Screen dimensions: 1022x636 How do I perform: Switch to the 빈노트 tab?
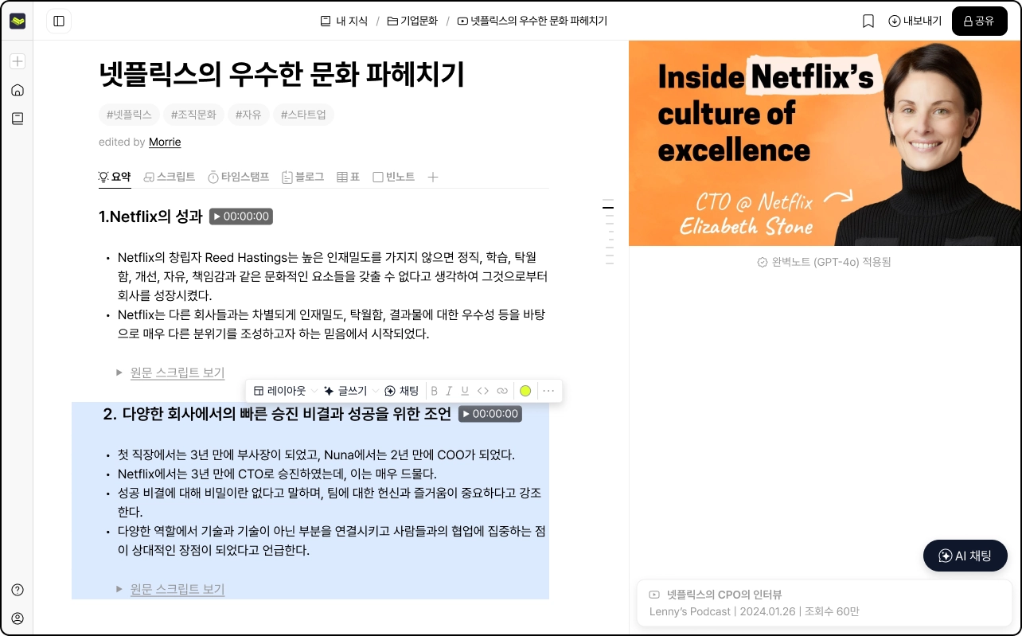coord(394,177)
